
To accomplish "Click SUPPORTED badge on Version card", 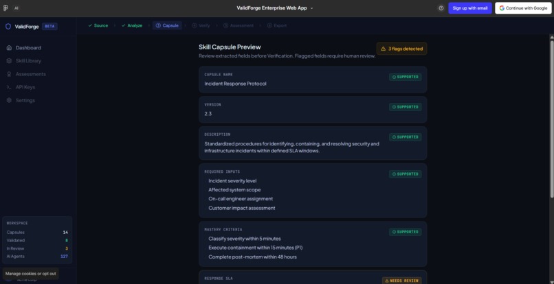I will tap(406, 107).
